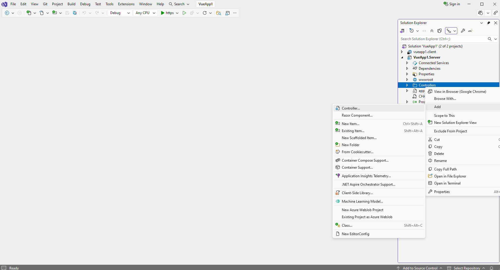Select Controller... from the Add submenu
The width and height of the screenshot is (500, 270).
(x=351, y=108)
